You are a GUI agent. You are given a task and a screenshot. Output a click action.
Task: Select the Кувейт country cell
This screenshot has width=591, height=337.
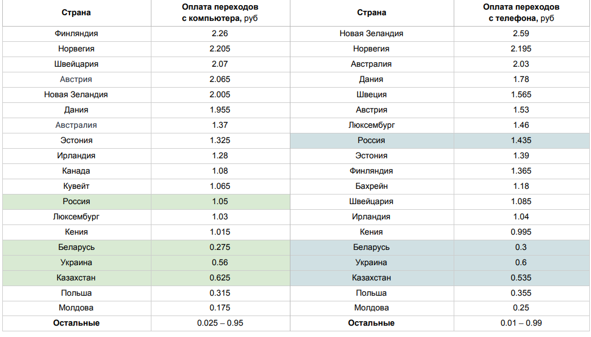tap(76, 187)
